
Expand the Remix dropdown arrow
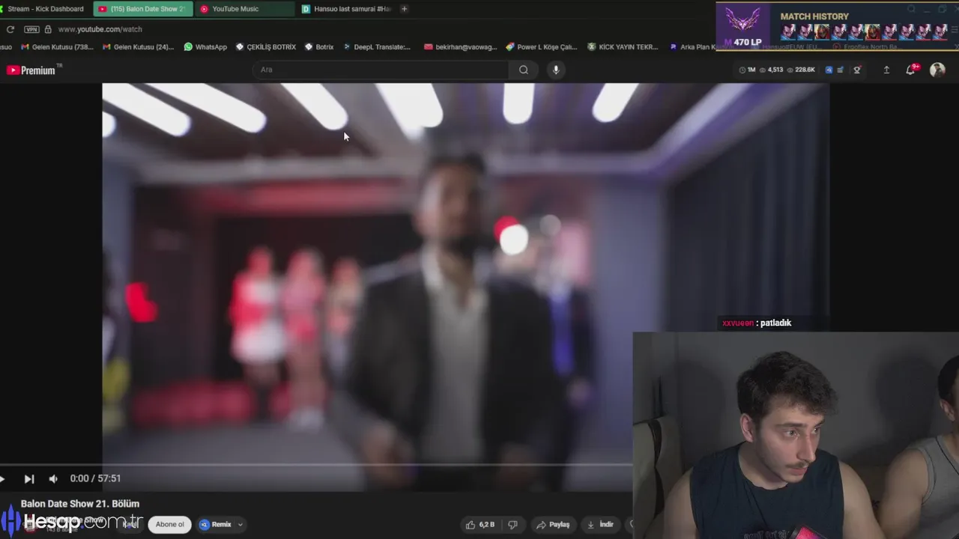(x=240, y=525)
